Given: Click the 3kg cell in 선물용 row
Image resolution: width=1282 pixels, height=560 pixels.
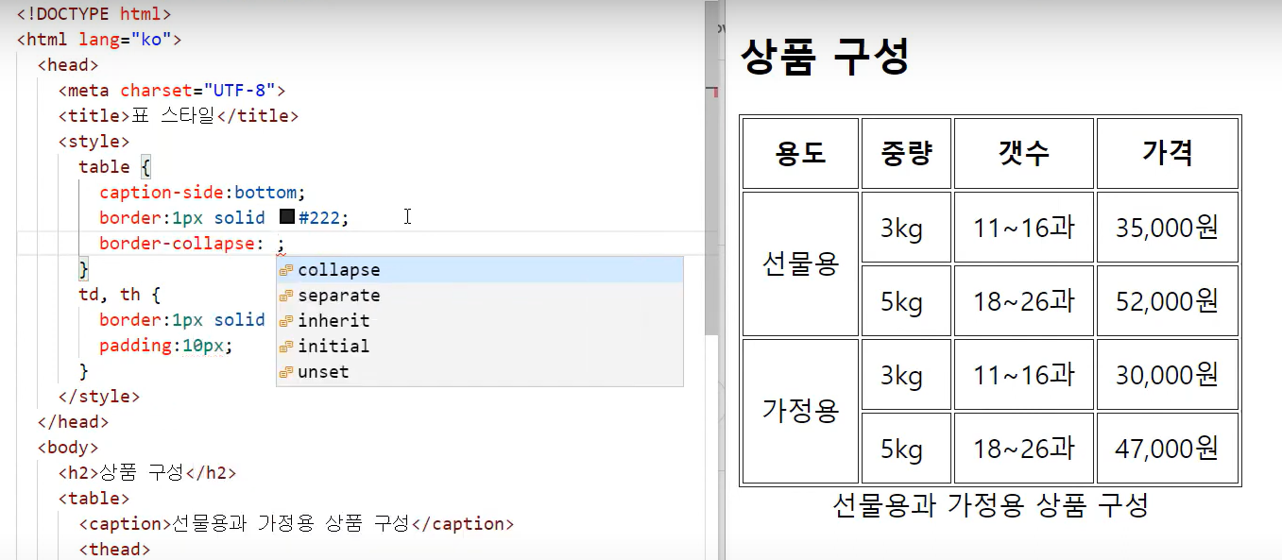Looking at the screenshot, I should (906, 228).
